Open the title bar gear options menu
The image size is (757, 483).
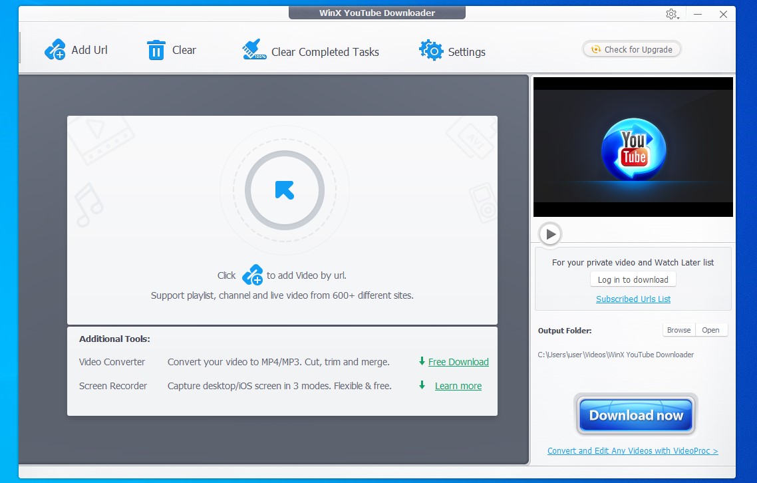click(x=672, y=15)
